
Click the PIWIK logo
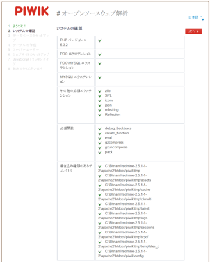(32, 11)
